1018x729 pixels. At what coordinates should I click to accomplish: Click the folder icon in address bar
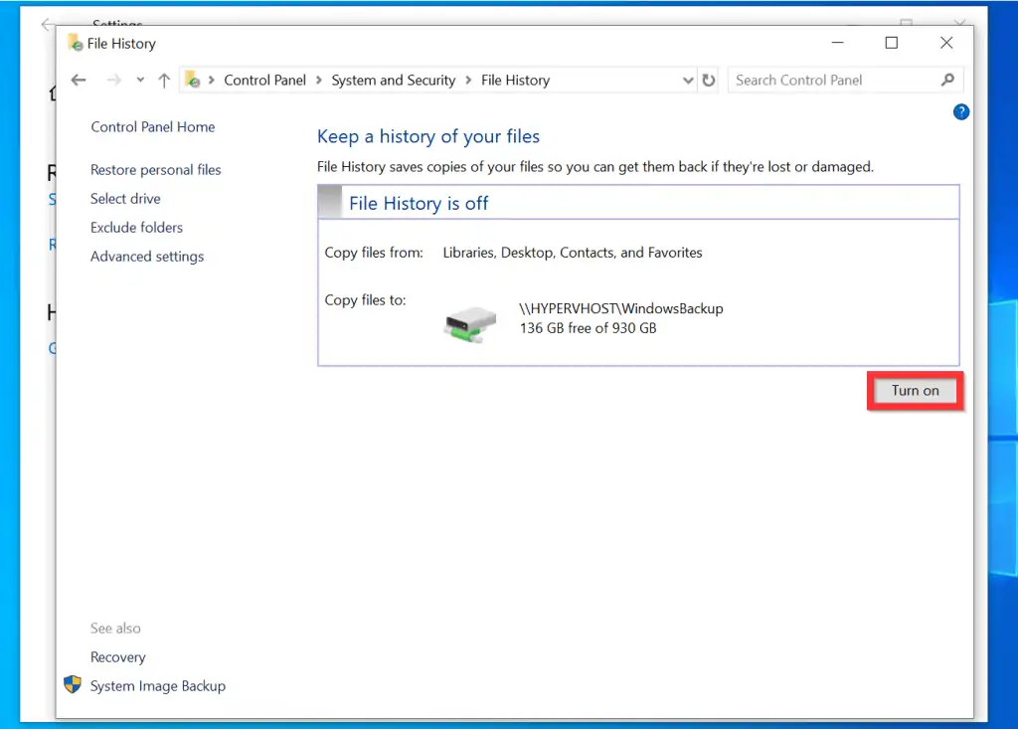tap(195, 81)
